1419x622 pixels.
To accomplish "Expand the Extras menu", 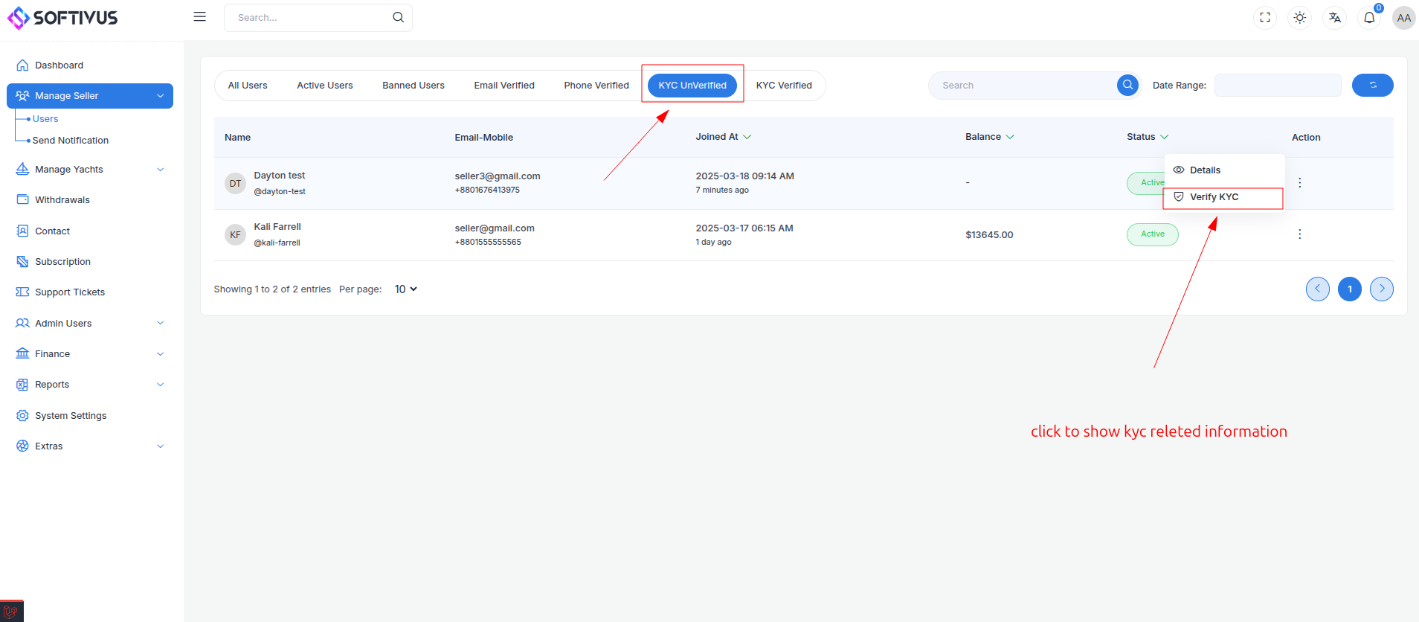I will tap(90, 446).
